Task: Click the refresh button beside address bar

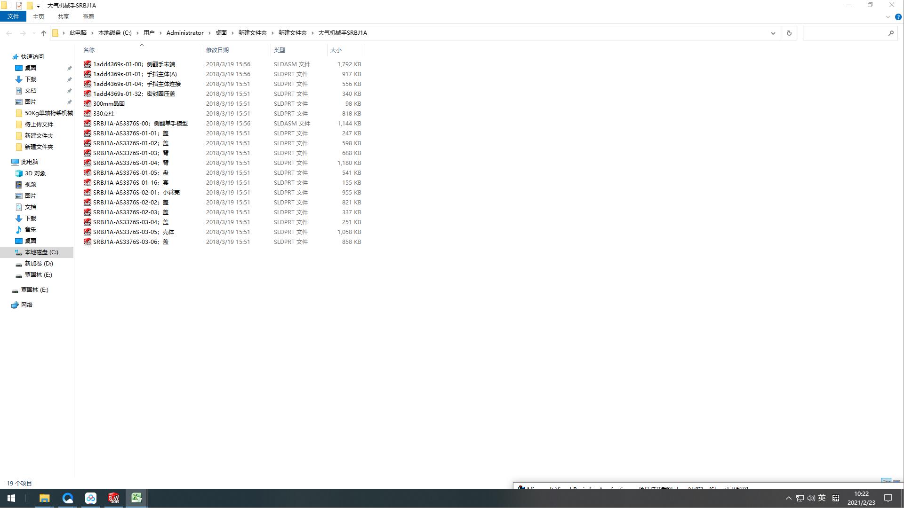Action: [x=789, y=33]
